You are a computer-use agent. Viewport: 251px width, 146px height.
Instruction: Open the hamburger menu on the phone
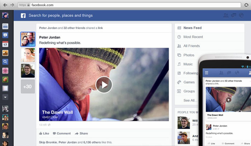pyautogui.click(x=207, y=73)
